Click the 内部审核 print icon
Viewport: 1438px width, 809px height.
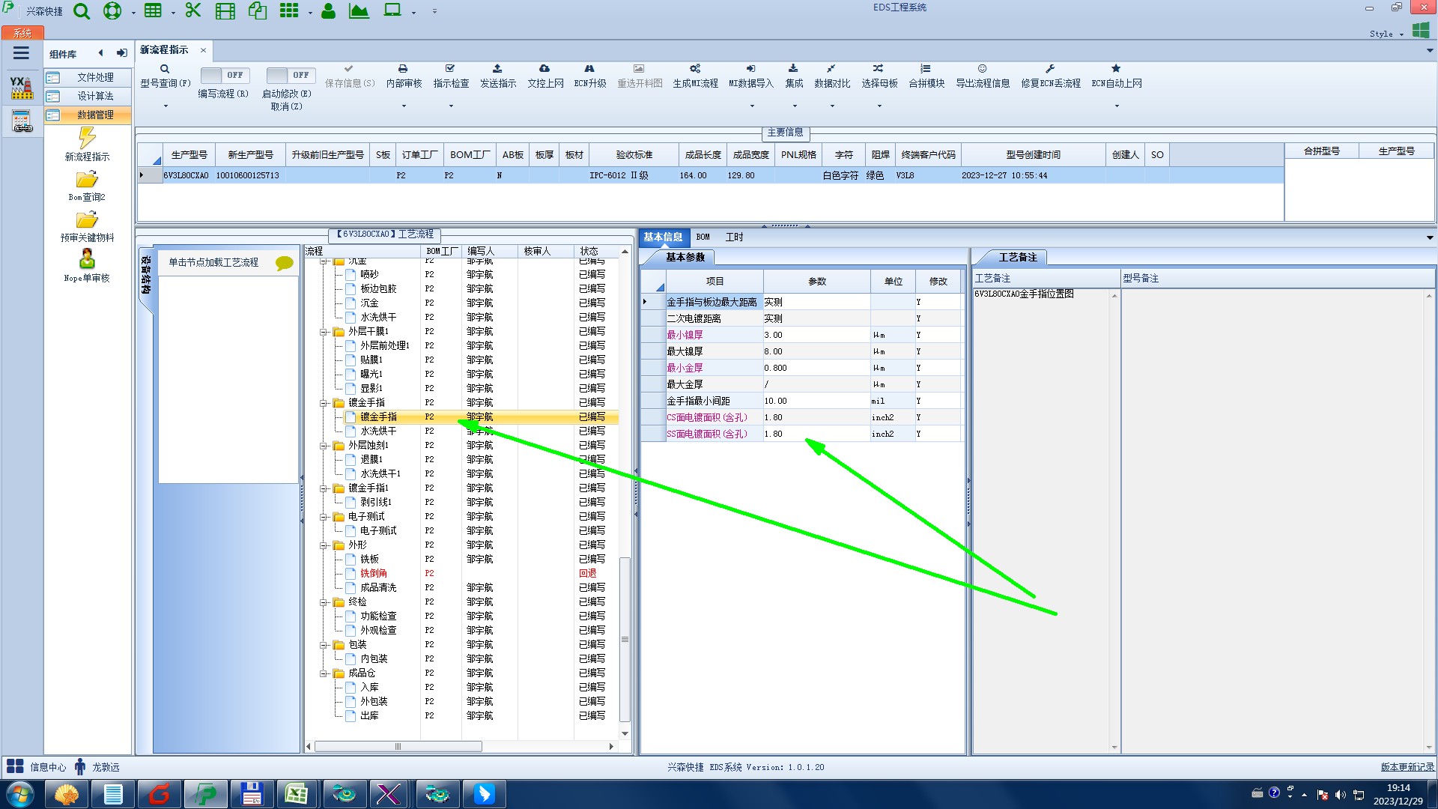pos(403,69)
